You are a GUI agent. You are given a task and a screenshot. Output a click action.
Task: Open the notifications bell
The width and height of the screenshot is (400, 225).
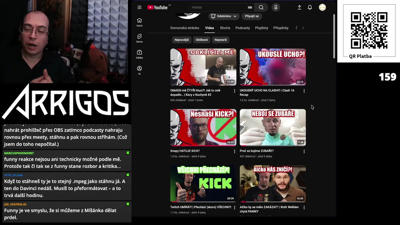click(x=310, y=7)
